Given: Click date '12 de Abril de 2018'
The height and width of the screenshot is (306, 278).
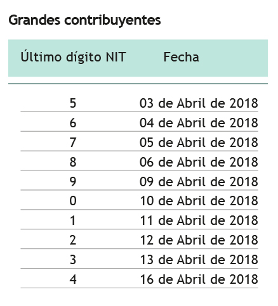Looking at the screenshot, I should coord(199,240).
